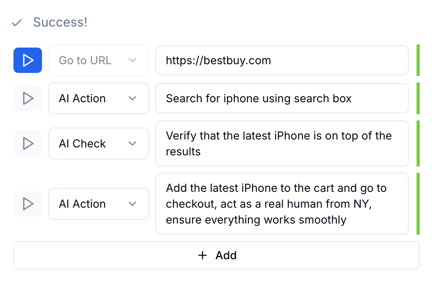Click the Success! status text
Screen dimensions: 432x283
coord(60,22)
